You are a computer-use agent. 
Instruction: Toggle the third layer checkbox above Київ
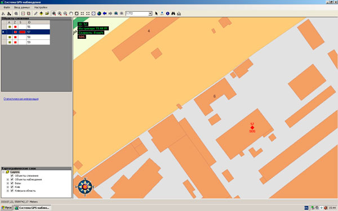pos(12,183)
